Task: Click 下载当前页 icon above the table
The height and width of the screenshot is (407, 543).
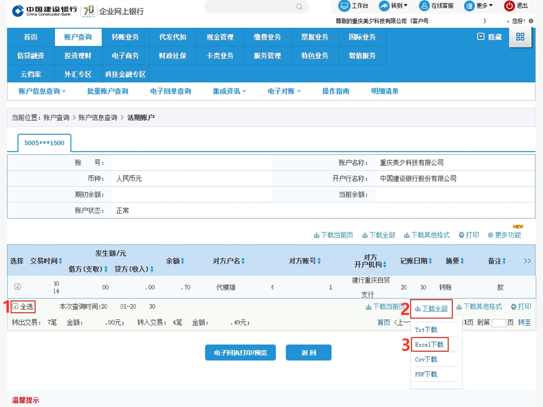Action: (x=316, y=235)
